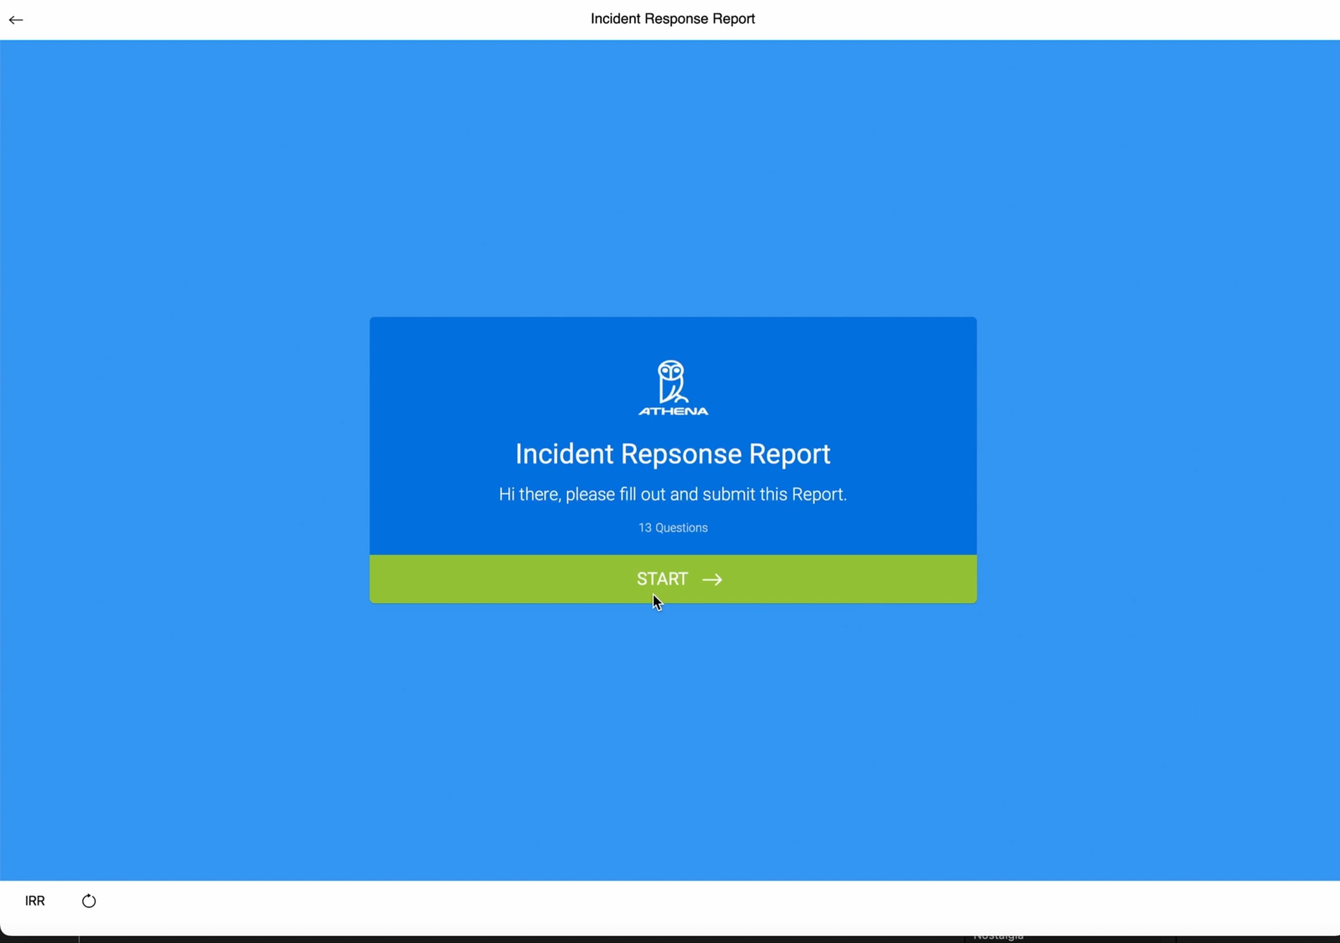This screenshot has height=943, width=1340.
Task: Reload the form with the refresh icon
Action: 89,901
